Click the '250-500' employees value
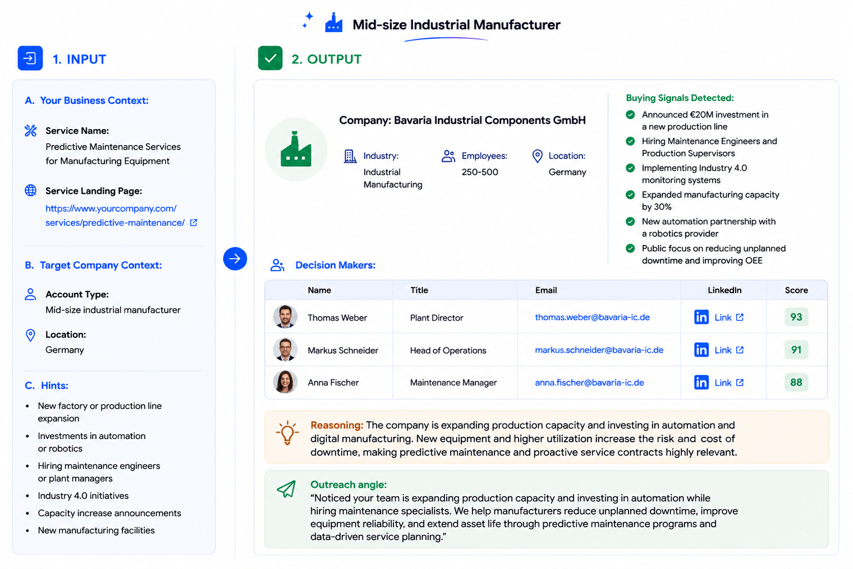853x569 pixels. pyautogui.click(x=480, y=172)
